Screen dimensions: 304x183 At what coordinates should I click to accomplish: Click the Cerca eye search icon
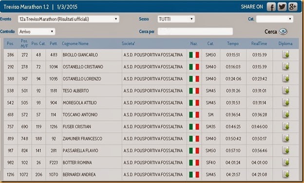283,31
